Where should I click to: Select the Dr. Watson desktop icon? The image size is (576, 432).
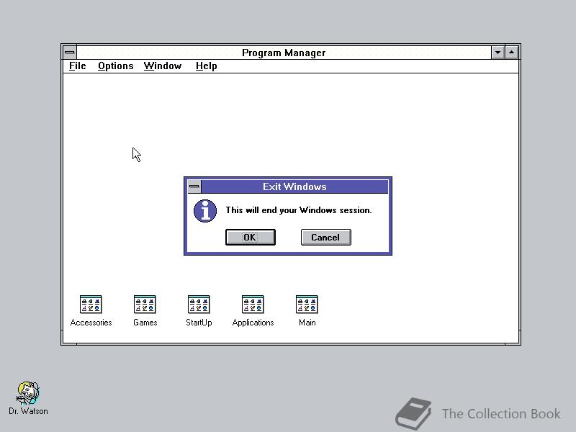(28, 393)
